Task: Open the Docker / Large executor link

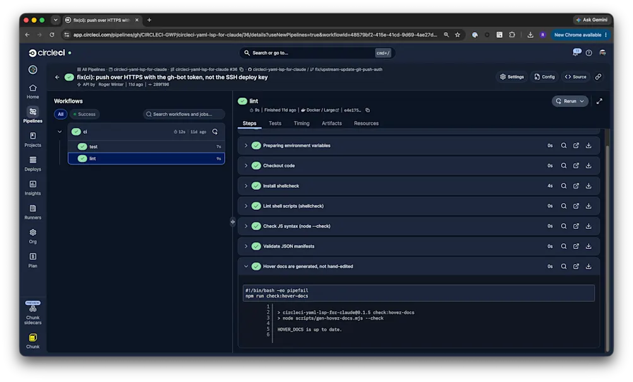Action: point(320,110)
